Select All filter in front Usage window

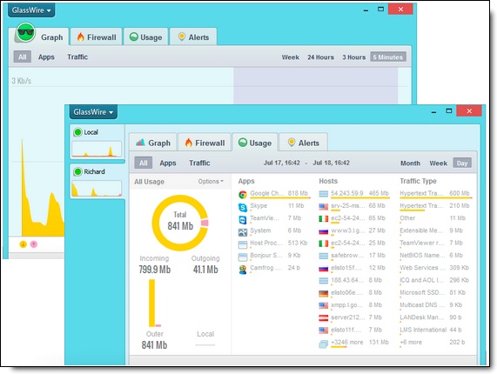[x=144, y=163]
